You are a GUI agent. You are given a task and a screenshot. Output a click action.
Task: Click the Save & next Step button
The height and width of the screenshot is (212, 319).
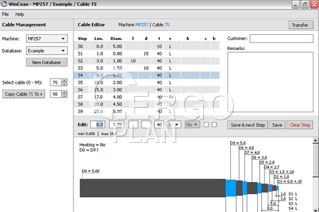tap(247, 125)
